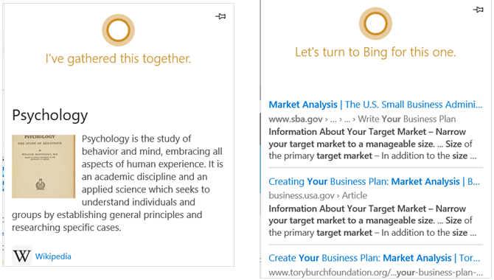The image size is (494, 280).
Task: Open the Psychology book cover thumbnail
Action: coord(44,167)
